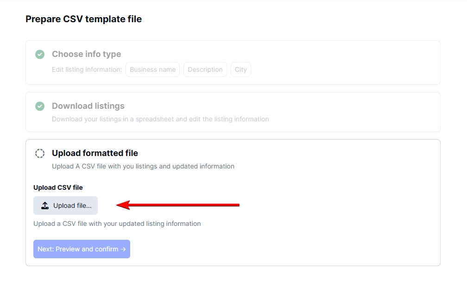Select the Description info chip
The width and height of the screenshot is (467, 293).
[x=205, y=69]
